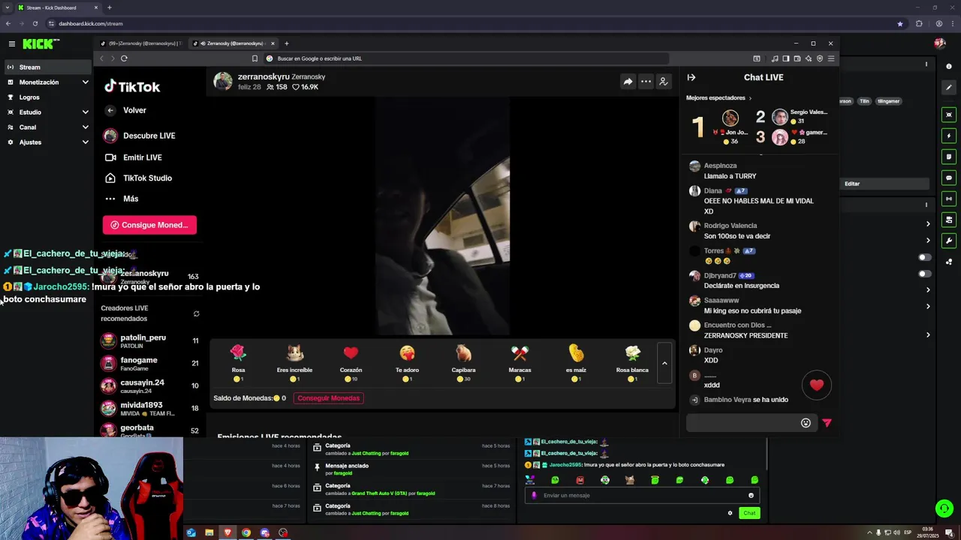This screenshot has width=961, height=540.
Task: Open Descubre LIVE in TikTok sidebar
Action: click(x=140, y=136)
